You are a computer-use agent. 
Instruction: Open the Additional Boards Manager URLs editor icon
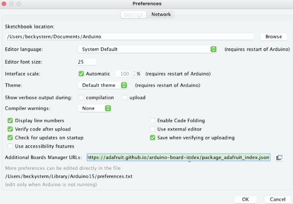click(279, 158)
